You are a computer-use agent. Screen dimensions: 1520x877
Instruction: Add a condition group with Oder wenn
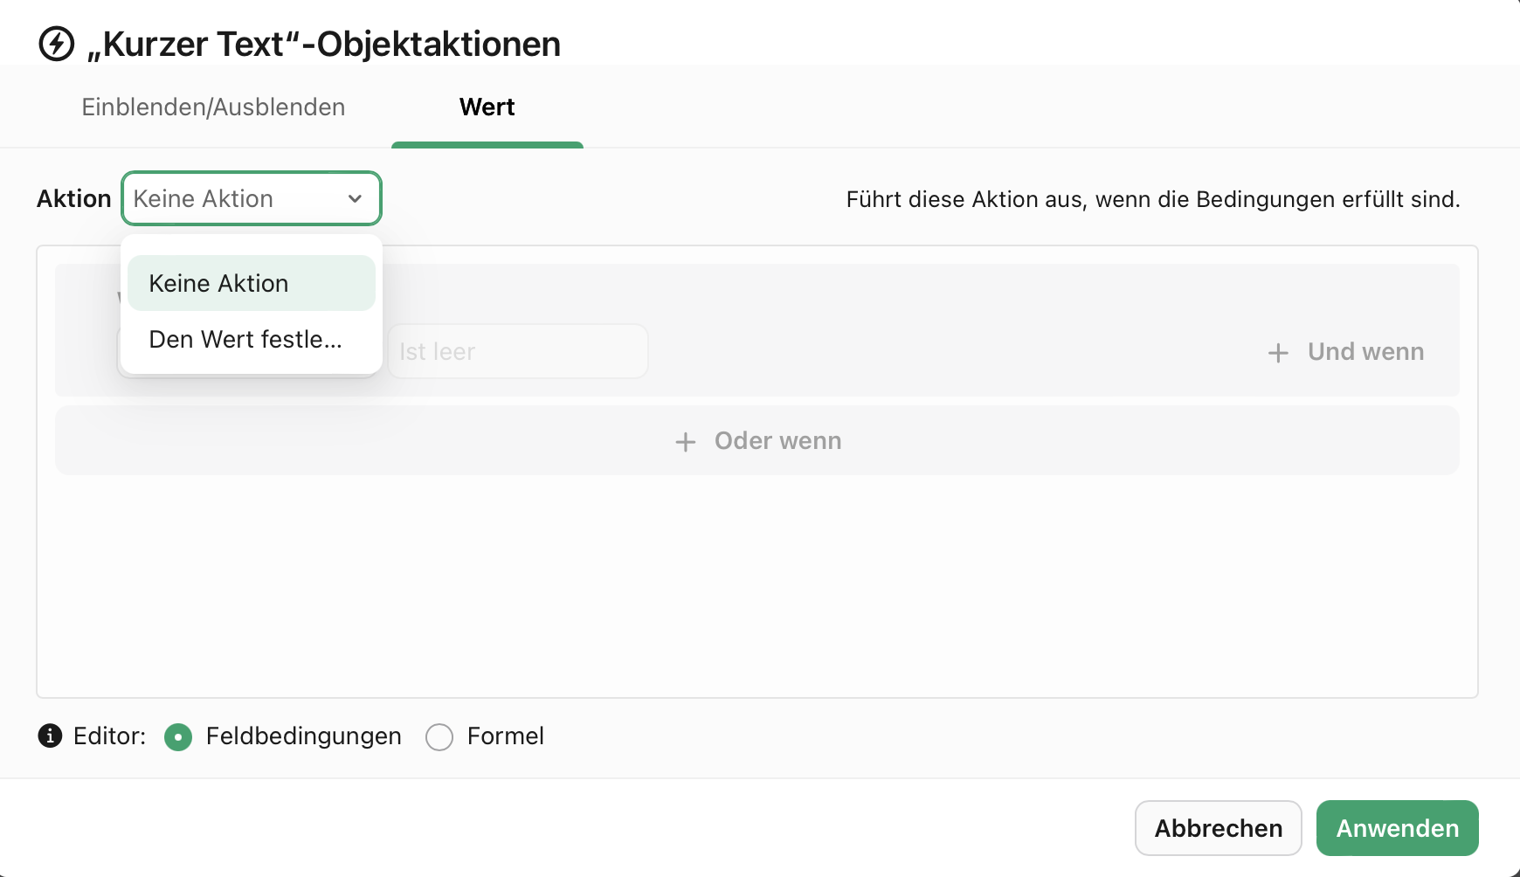click(x=757, y=441)
